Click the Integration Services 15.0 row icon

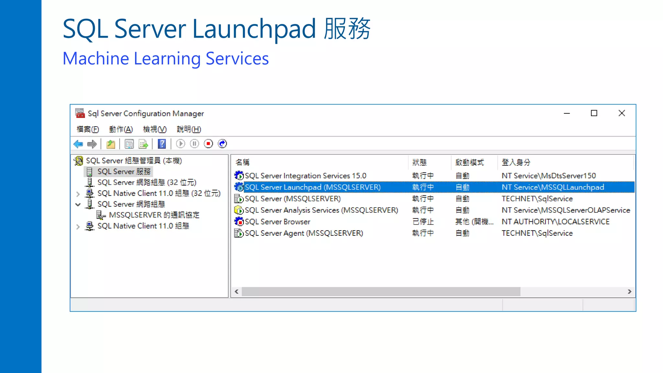click(239, 175)
